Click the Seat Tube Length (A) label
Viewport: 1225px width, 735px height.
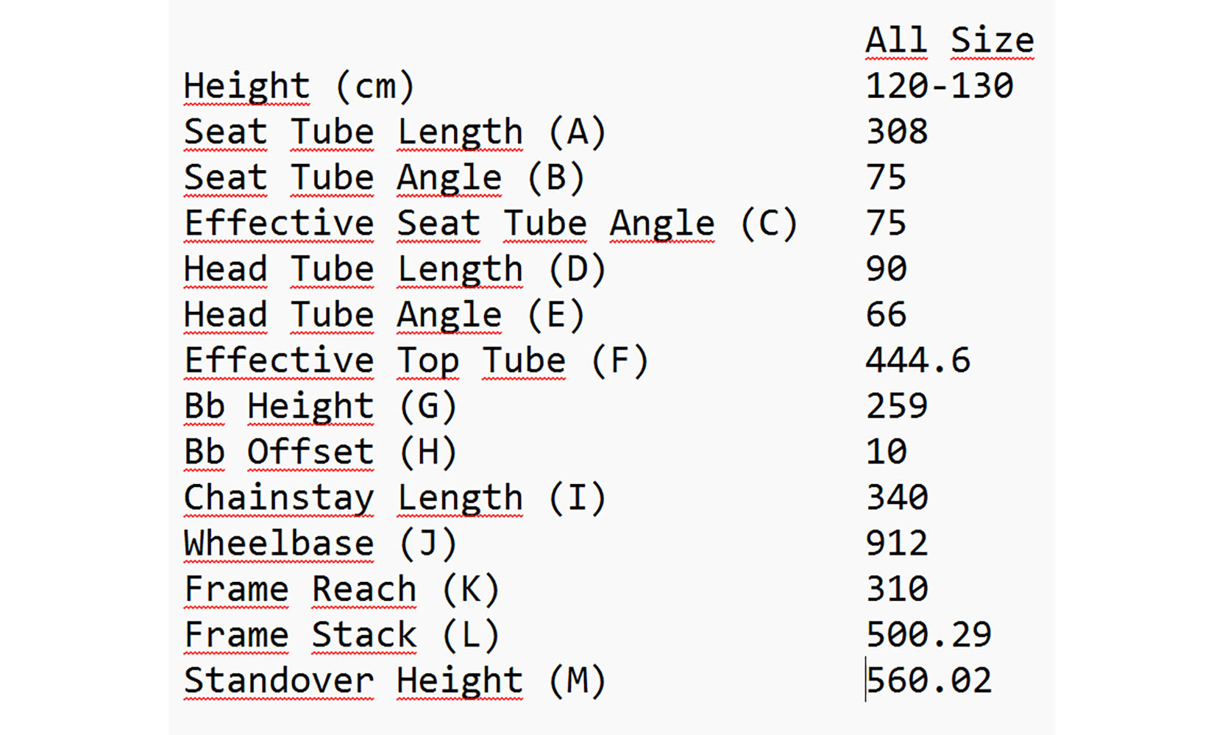pos(394,132)
